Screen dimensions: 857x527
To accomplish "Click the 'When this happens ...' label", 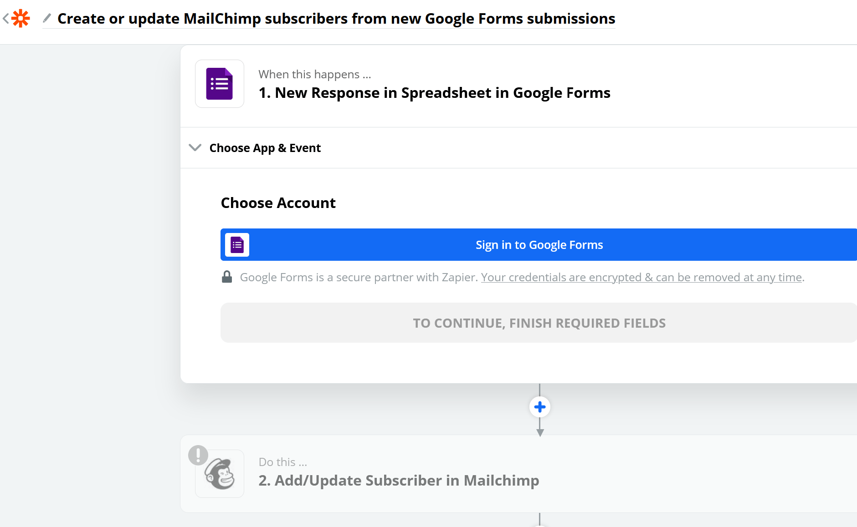I will (x=315, y=74).
